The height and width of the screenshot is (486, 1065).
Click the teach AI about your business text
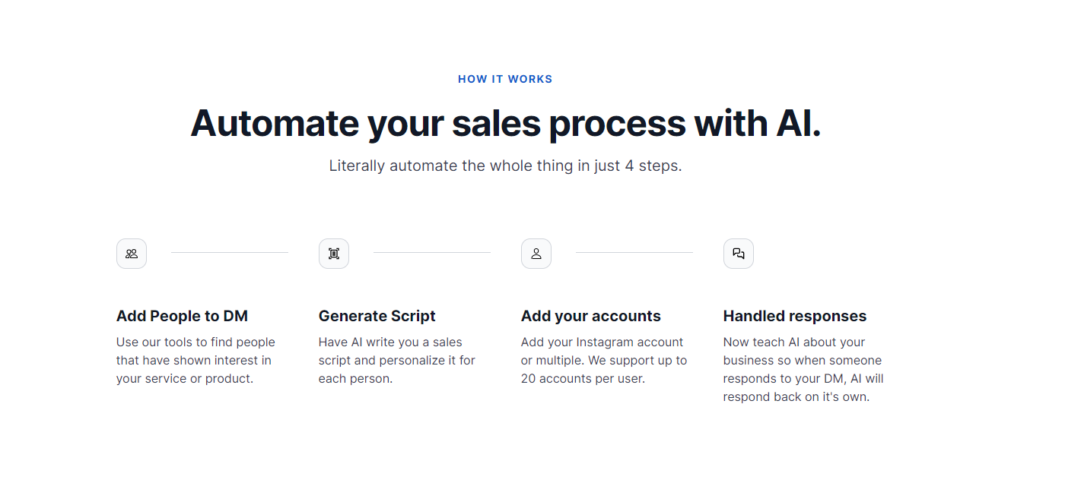(x=803, y=370)
